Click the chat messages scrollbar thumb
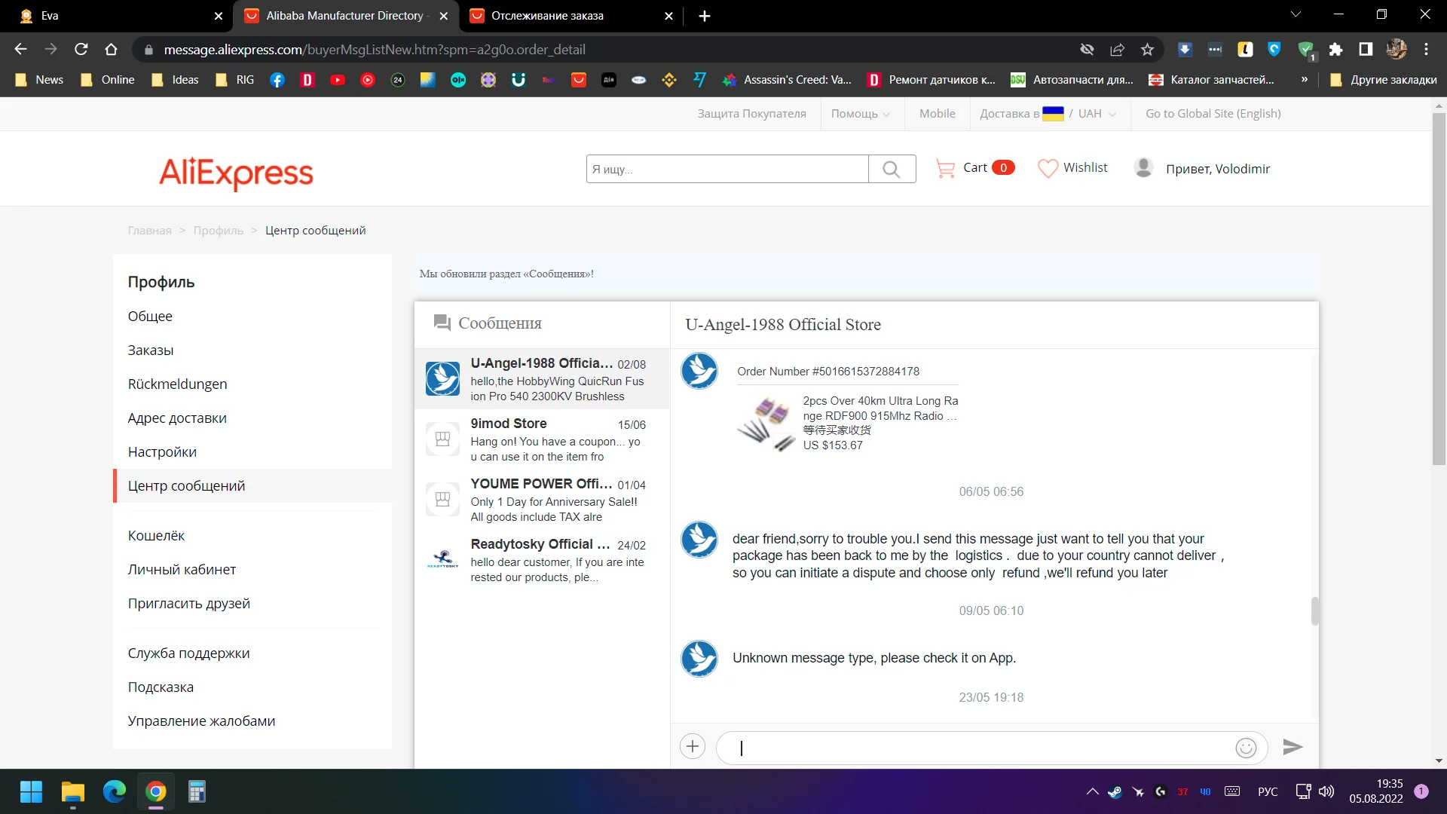 tap(1314, 611)
